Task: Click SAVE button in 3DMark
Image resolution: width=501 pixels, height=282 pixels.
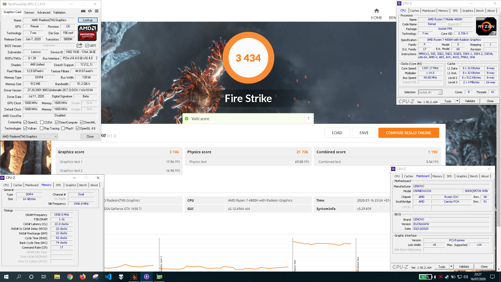Action: (x=364, y=133)
